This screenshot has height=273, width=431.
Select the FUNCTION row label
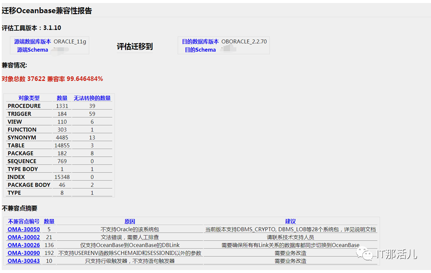coord(22,130)
